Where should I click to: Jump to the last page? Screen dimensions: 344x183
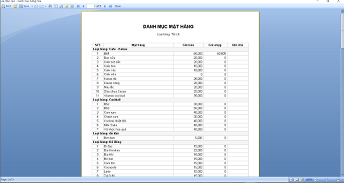110,6
